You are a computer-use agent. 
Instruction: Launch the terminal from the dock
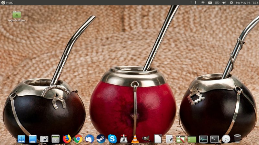pyautogui.click(x=215, y=139)
